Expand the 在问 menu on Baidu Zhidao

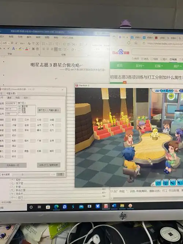[140, 66]
